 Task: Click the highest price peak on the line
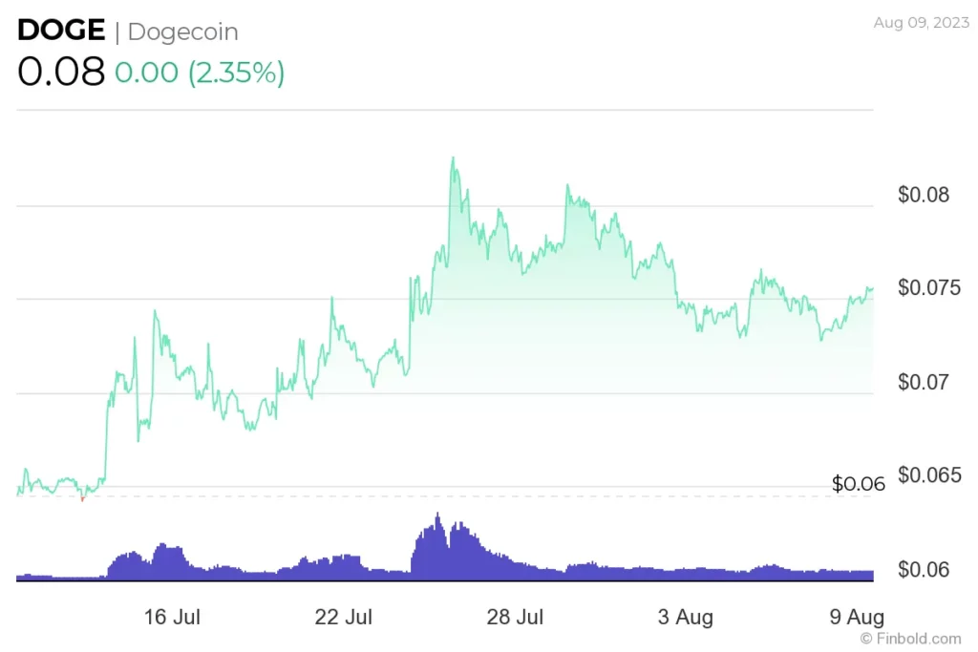(453, 158)
